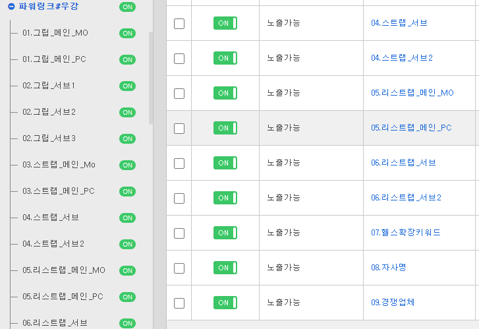This screenshot has width=479, height=329.
Task: Click the sidebar vertical scrollbar thumb
Action: [x=151, y=78]
